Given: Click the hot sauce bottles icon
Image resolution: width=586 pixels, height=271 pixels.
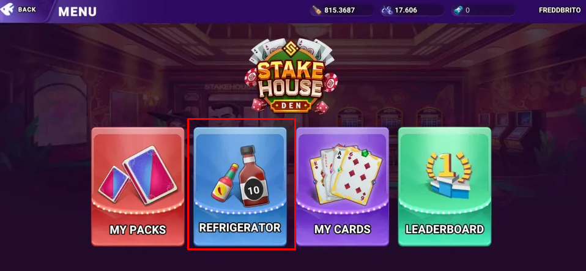Looking at the screenshot, I should pyautogui.click(x=240, y=177).
